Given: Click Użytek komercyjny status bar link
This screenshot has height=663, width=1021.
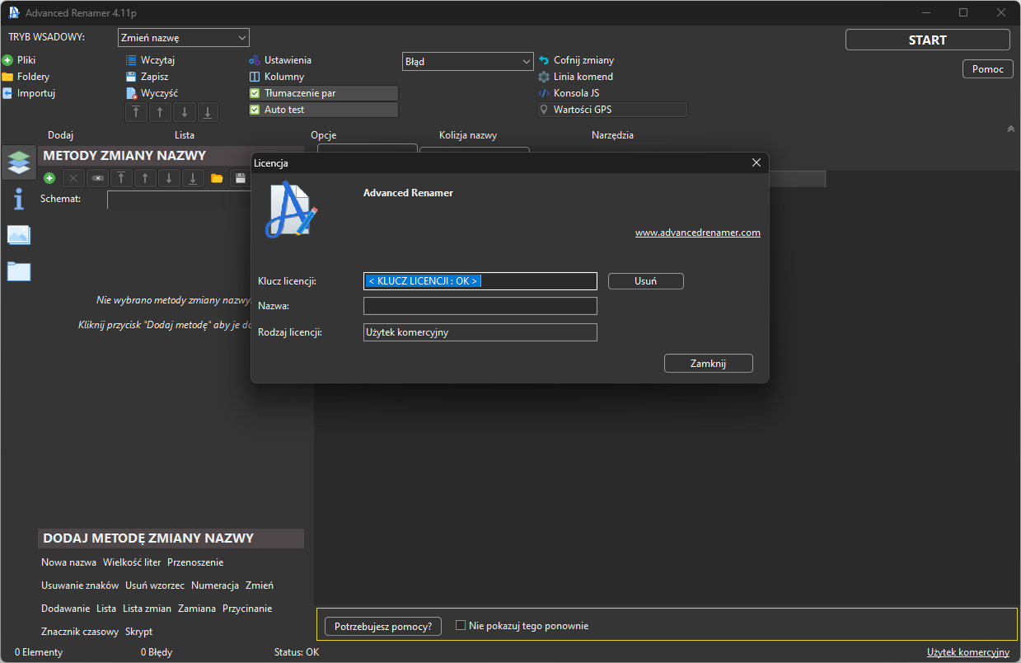Looking at the screenshot, I should click(x=968, y=652).
